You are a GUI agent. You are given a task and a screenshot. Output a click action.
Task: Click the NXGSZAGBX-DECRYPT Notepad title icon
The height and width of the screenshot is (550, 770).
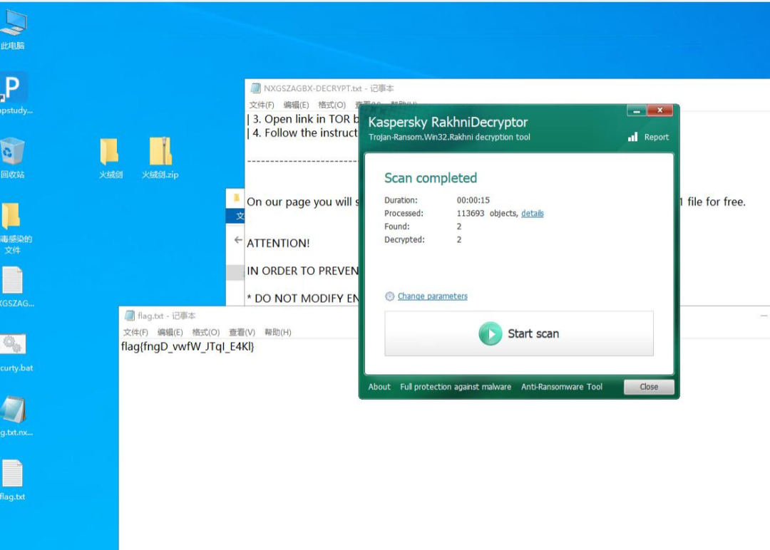pyautogui.click(x=255, y=88)
